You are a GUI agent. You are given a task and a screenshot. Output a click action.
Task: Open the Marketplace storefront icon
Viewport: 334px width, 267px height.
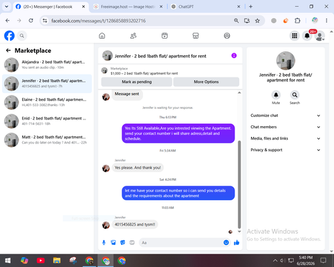tap(196, 35)
